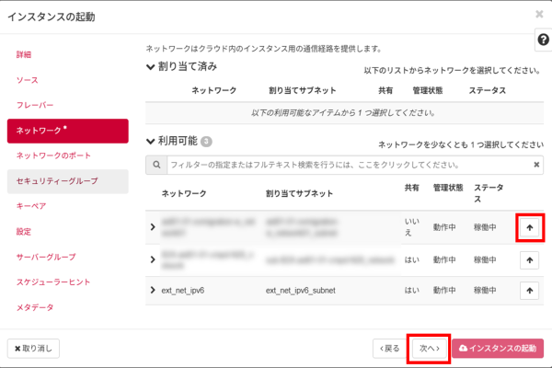Click the インスタンスの起動 launch button

pos(497,348)
